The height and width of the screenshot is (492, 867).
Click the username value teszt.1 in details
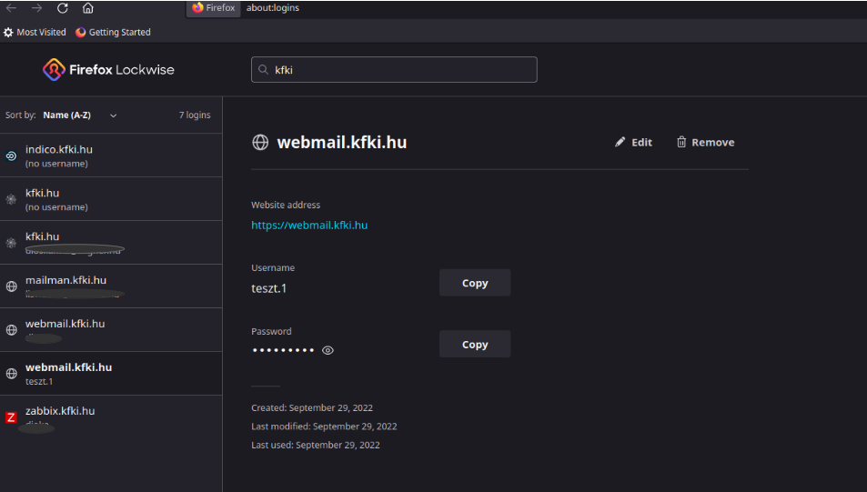[x=268, y=288]
